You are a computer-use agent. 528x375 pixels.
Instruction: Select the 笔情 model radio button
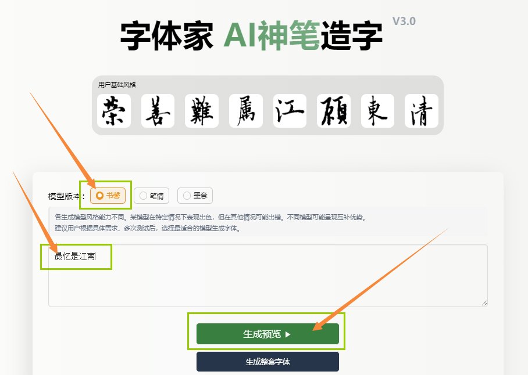coord(151,196)
